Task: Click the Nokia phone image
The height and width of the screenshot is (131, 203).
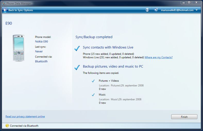Action: pyautogui.click(x=19, y=48)
